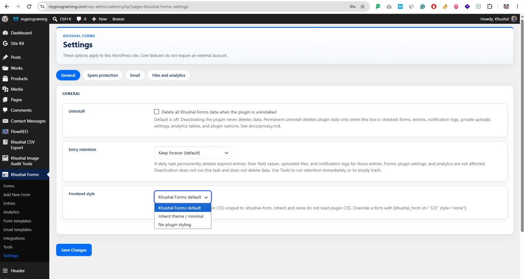Image resolution: width=524 pixels, height=279 pixels.
Task: Click the browser forward arrow
Action: [18, 6]
